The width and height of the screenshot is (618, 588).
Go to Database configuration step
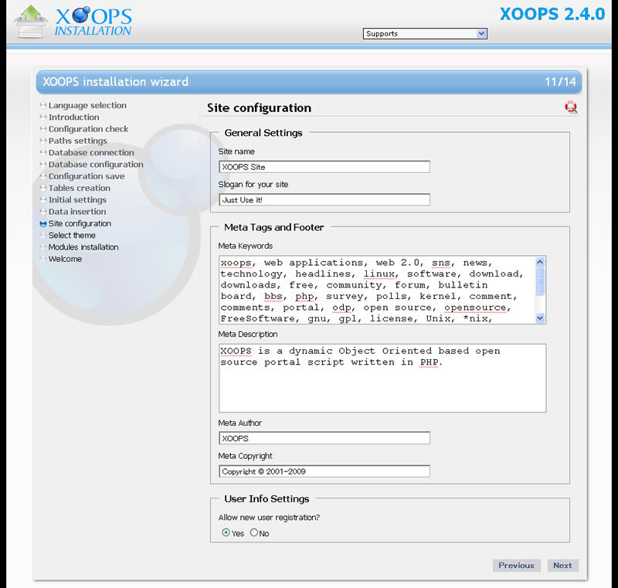pos(96,165)
